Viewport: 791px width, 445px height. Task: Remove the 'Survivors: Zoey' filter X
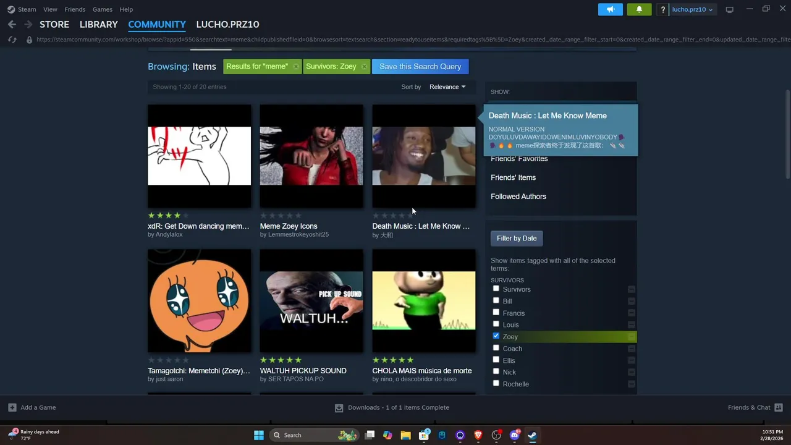364,67
